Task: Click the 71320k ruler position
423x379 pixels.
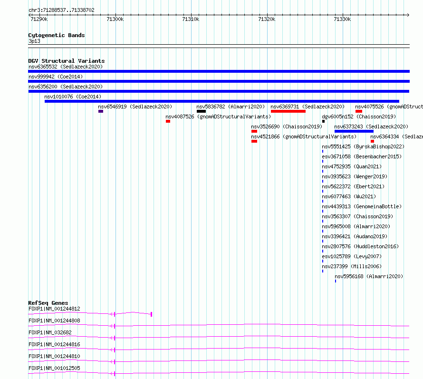Action: pos(267,19)
